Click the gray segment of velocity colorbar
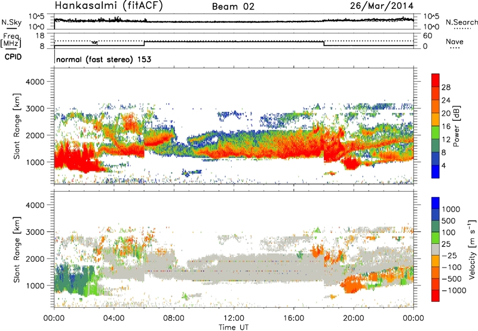The width and height of the screenshot is (478, 331). 436,250
